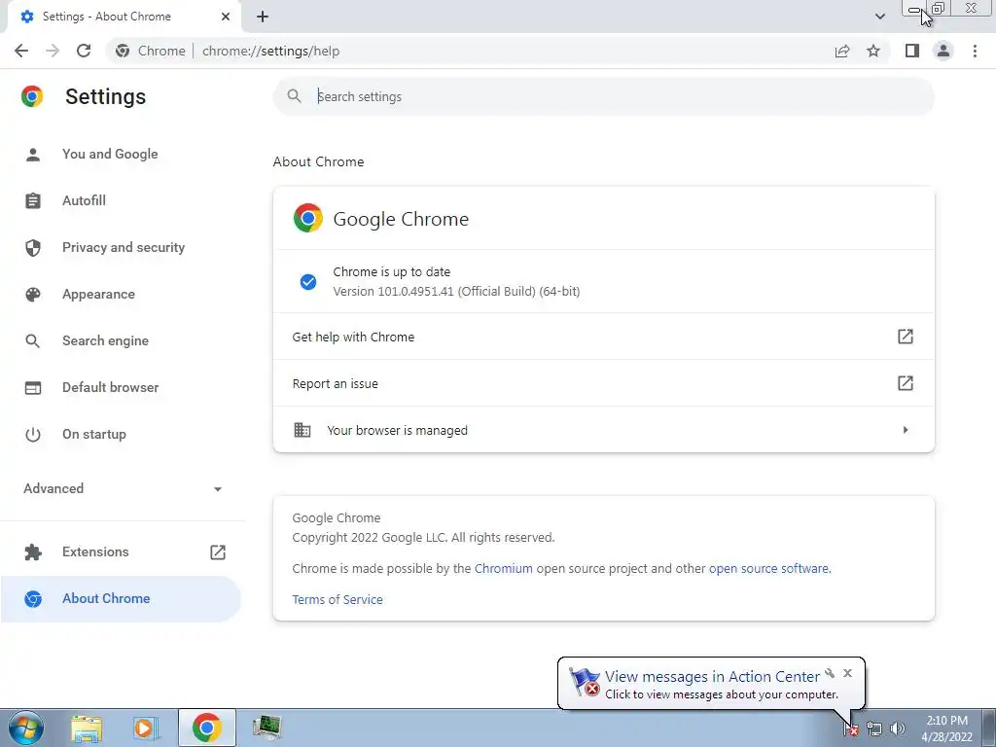Image resolution: width=996 pixels, height=747 pixels.
Task: Open the open source software link
Action: pyautogui.click(x=768, y=568)
